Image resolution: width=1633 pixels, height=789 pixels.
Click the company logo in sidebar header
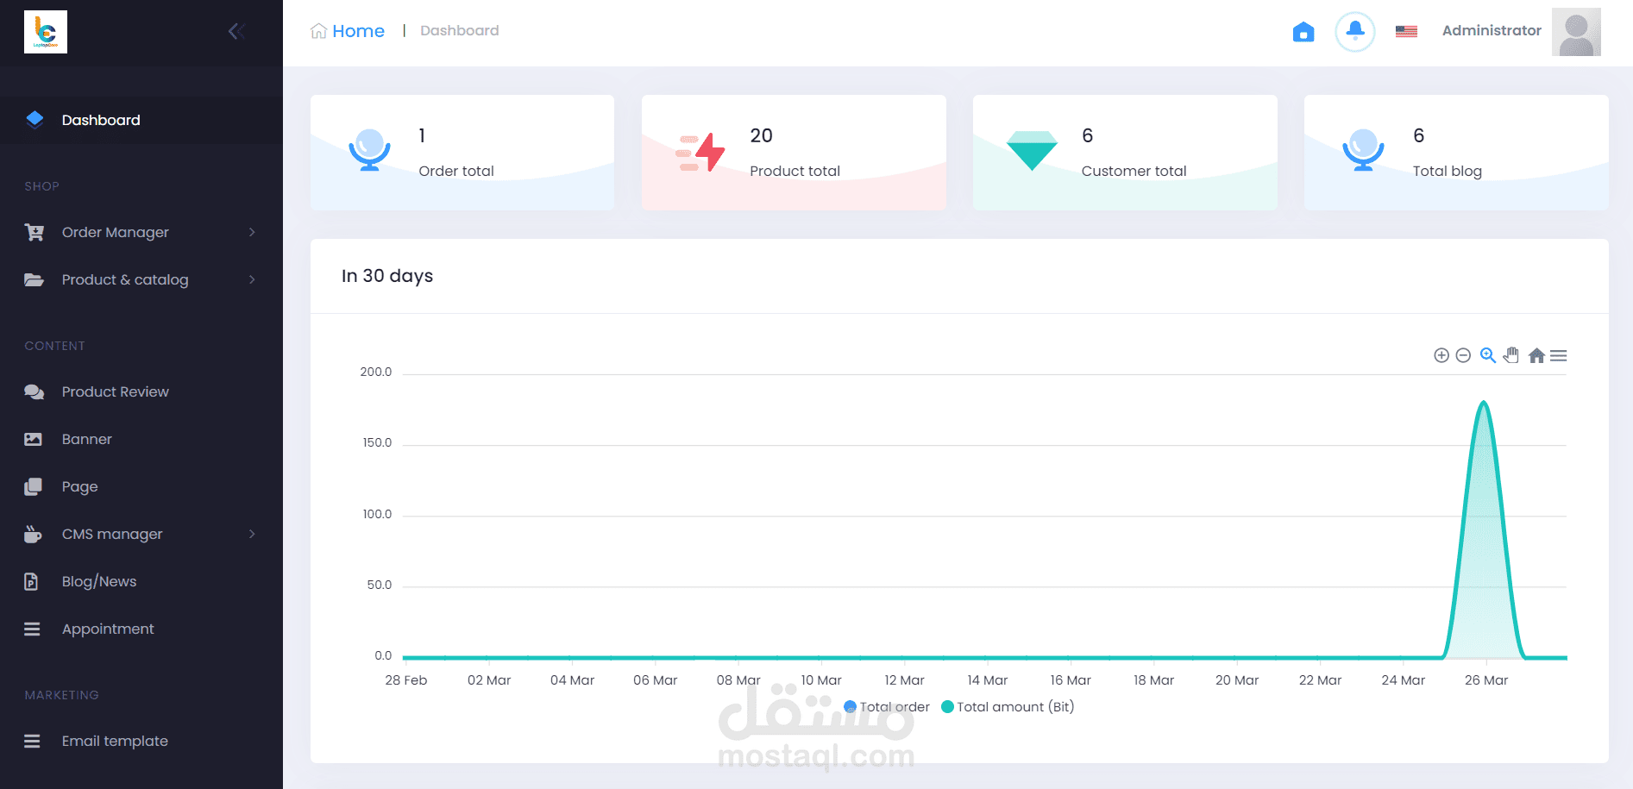46,32
